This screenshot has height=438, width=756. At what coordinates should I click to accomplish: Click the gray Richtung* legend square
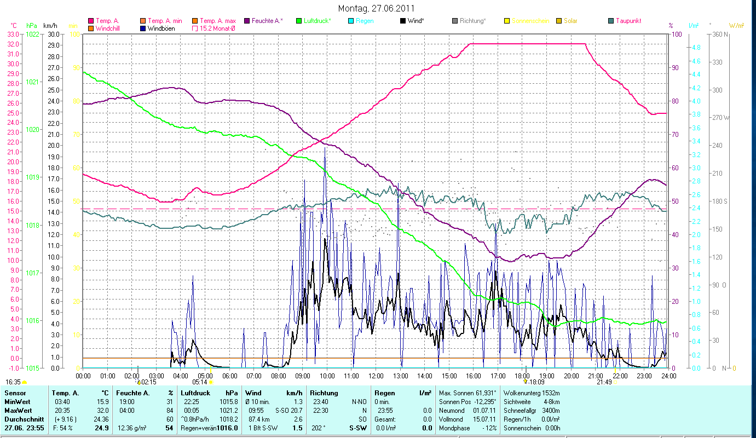tap(455, 21)
